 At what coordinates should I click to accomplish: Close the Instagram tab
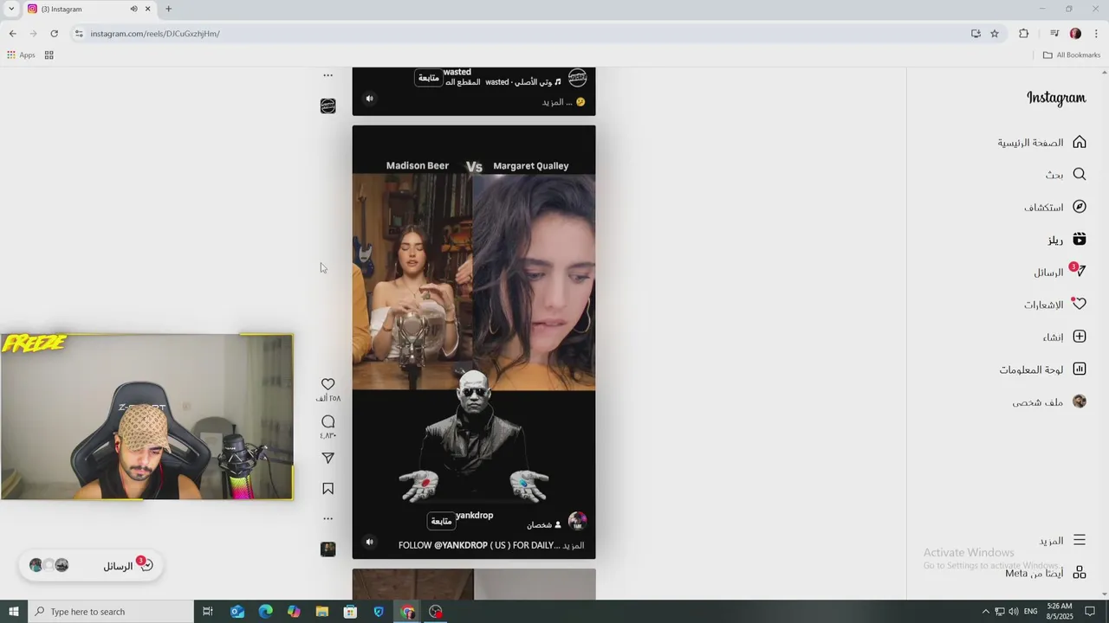[x=147, y=9]
